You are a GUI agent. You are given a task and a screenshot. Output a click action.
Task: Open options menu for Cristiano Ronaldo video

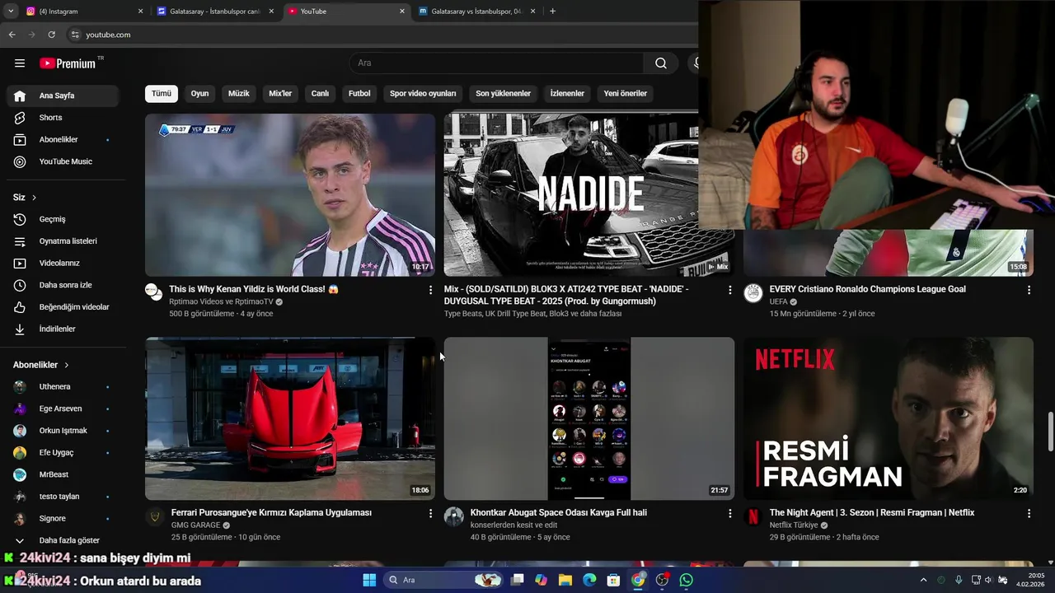[x=1029, y=290]
